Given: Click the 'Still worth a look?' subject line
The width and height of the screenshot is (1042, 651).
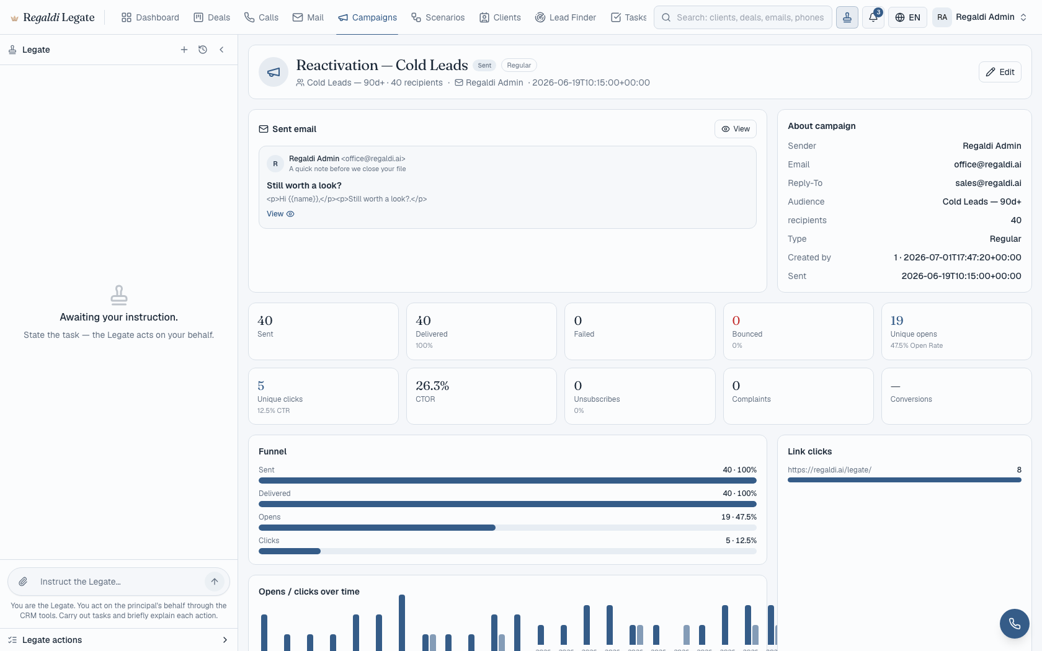Looking at the screenshot, I should pos(304,185).
